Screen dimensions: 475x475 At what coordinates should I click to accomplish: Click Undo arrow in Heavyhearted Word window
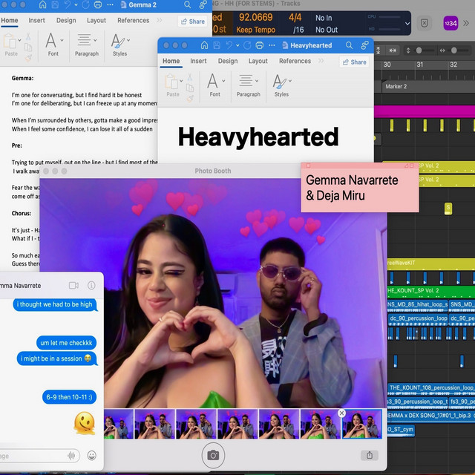[x=229, y=45]
